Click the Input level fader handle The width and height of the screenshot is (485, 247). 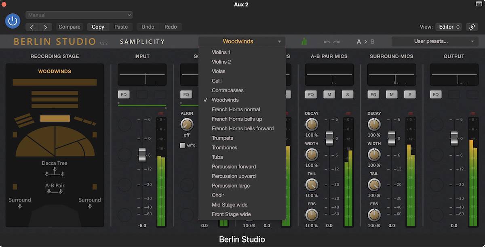coord(142,155)
